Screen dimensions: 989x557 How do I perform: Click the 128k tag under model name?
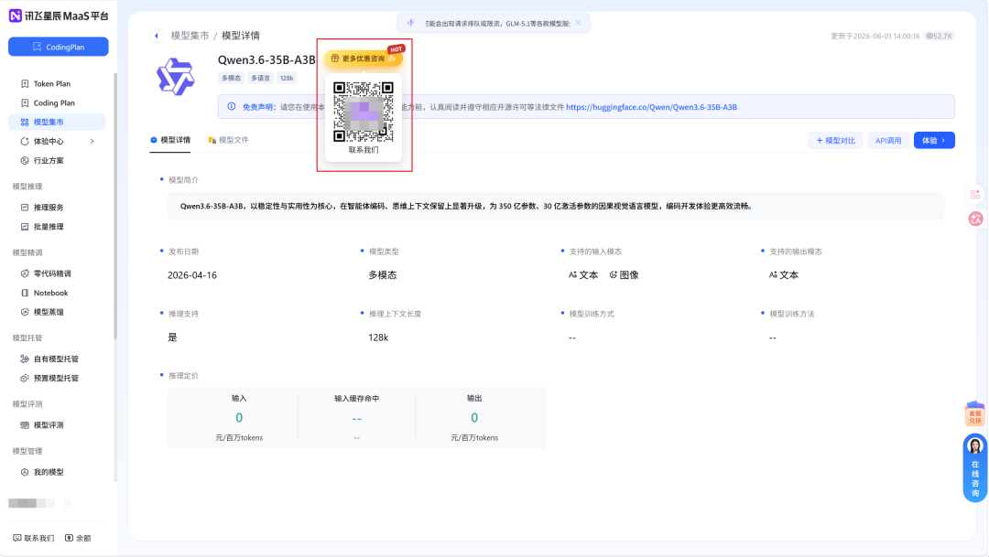coord(287,78)
